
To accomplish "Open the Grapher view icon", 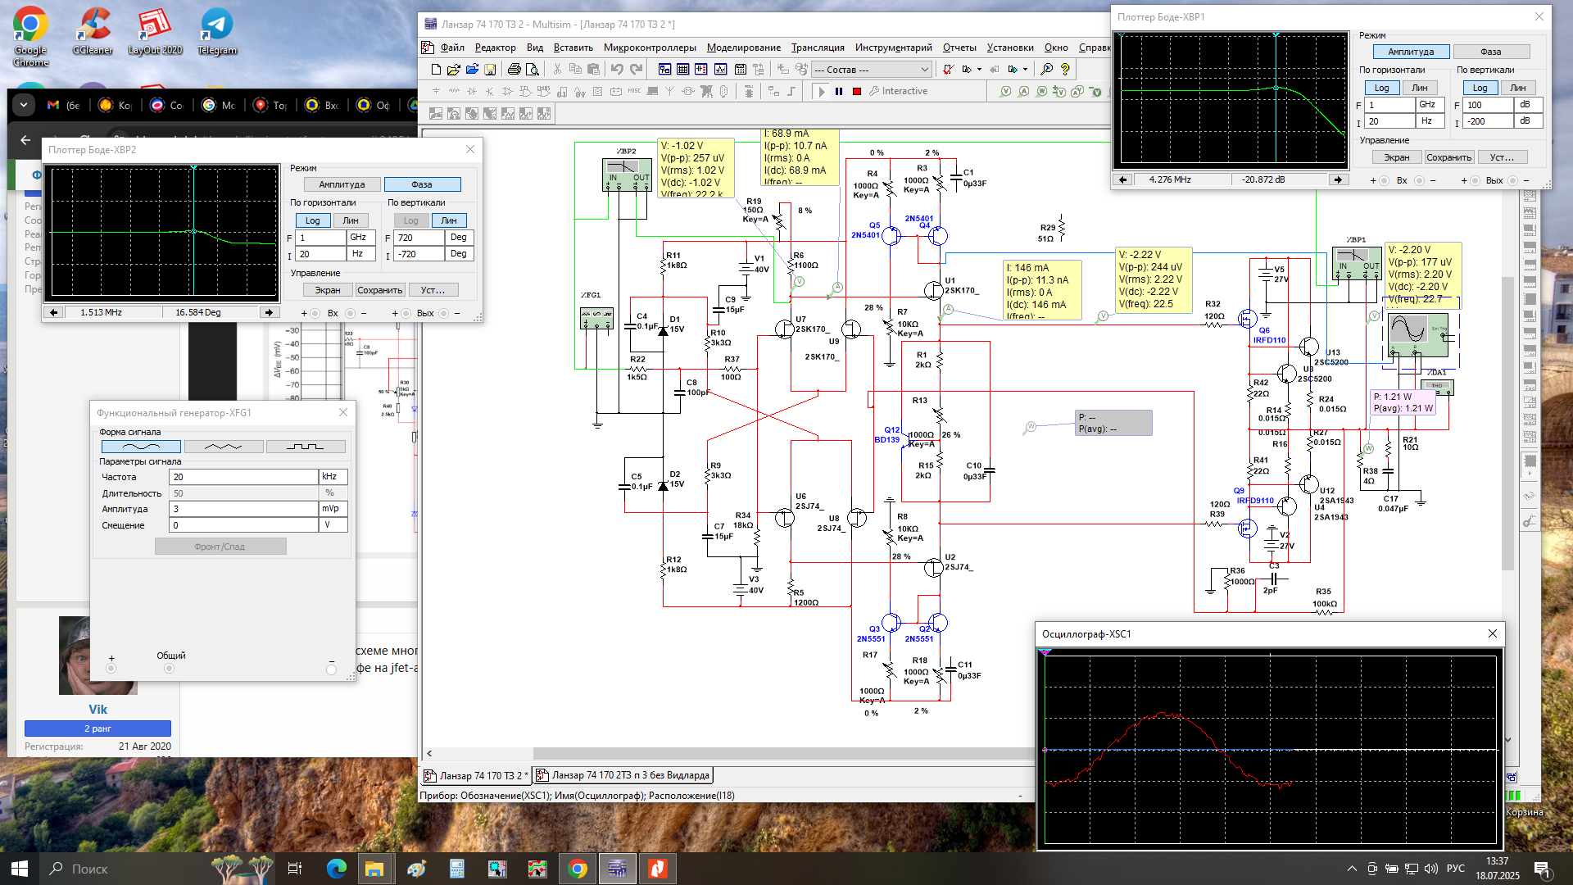I will (720, 70).
